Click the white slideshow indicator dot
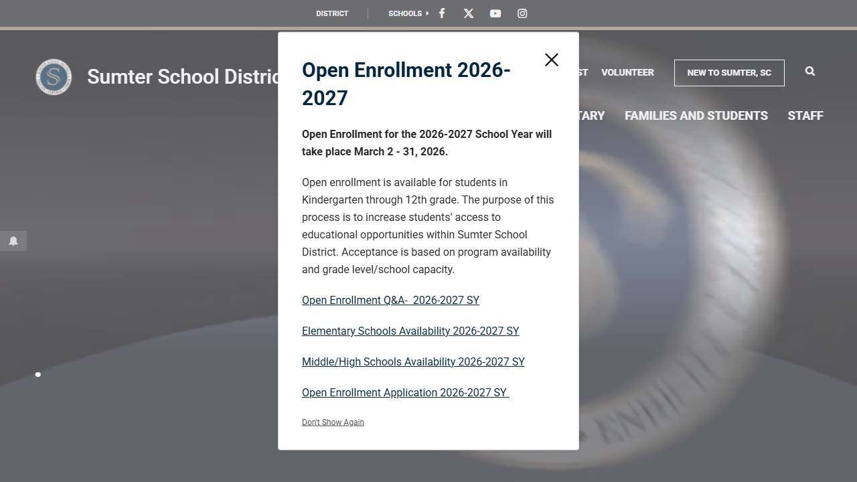The image size is (857, 482). tap(38, 374)
